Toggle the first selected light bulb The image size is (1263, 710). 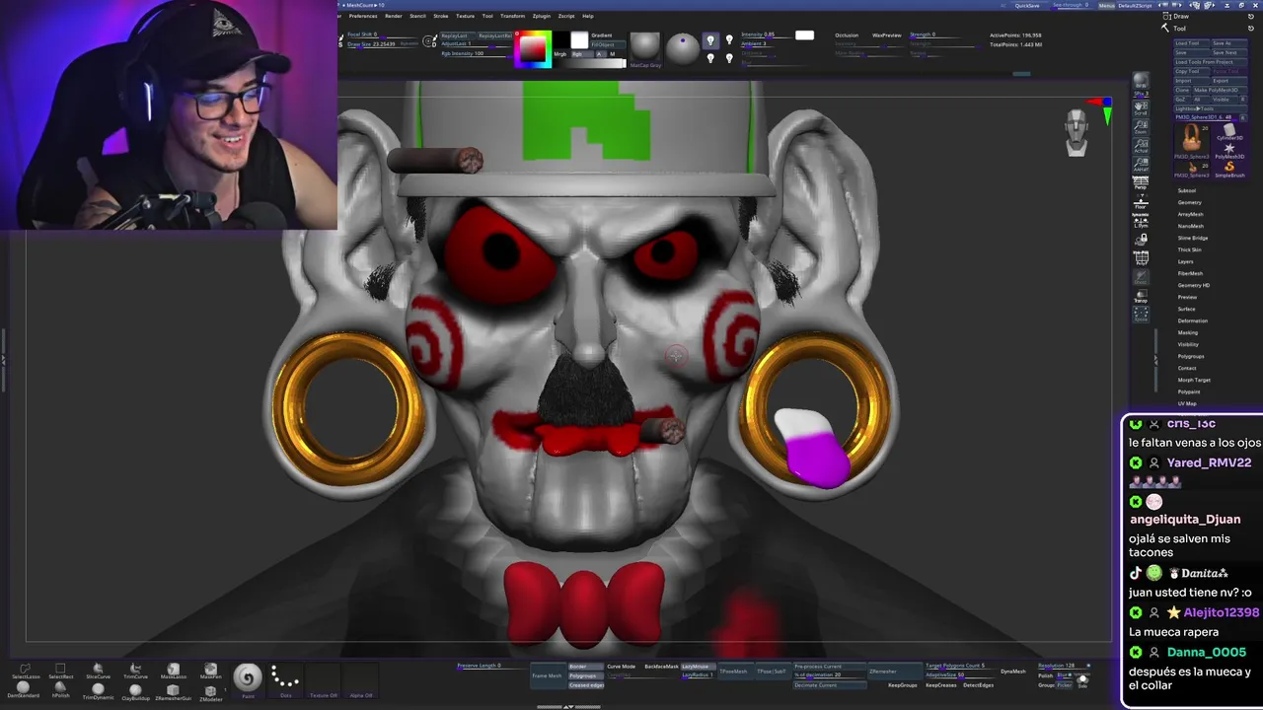pos(709,40)
